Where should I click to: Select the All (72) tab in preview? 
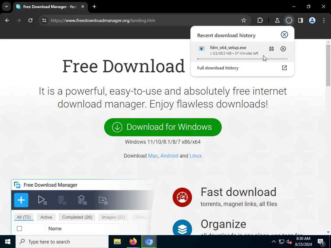(24, 217)
